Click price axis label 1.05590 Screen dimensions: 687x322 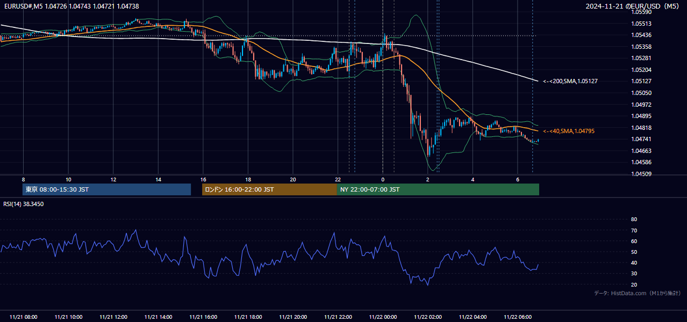(641, 12)
